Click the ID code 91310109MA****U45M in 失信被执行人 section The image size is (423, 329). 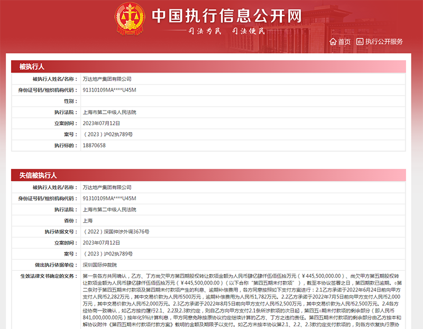pos(109,198)
